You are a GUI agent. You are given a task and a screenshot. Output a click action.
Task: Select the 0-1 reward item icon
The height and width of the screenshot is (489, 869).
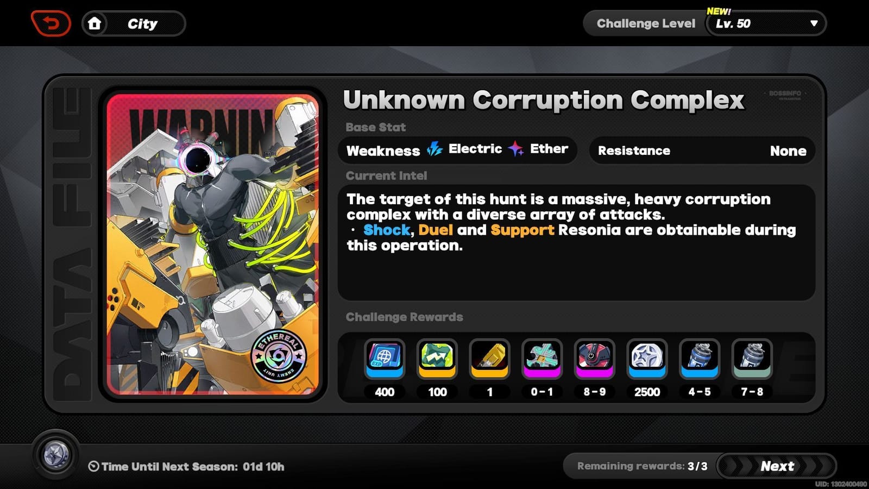tap(542, 359)
